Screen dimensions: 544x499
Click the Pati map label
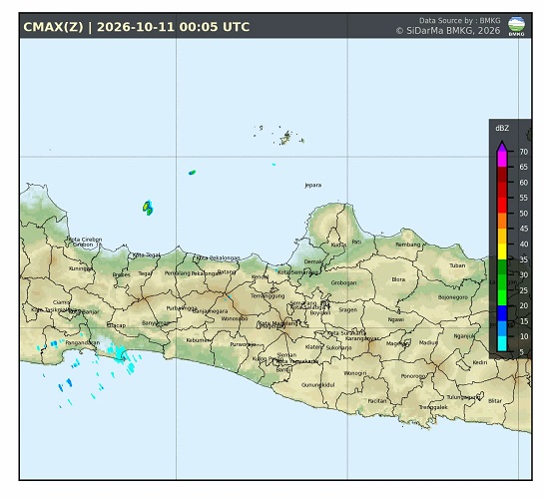click(356, 242)
